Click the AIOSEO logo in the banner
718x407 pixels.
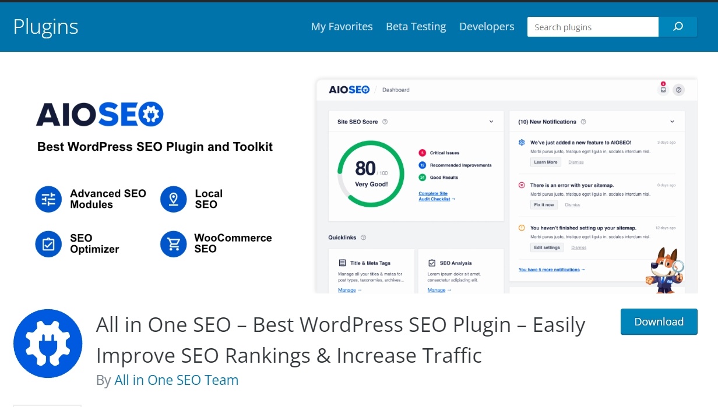tap(100, 115)
